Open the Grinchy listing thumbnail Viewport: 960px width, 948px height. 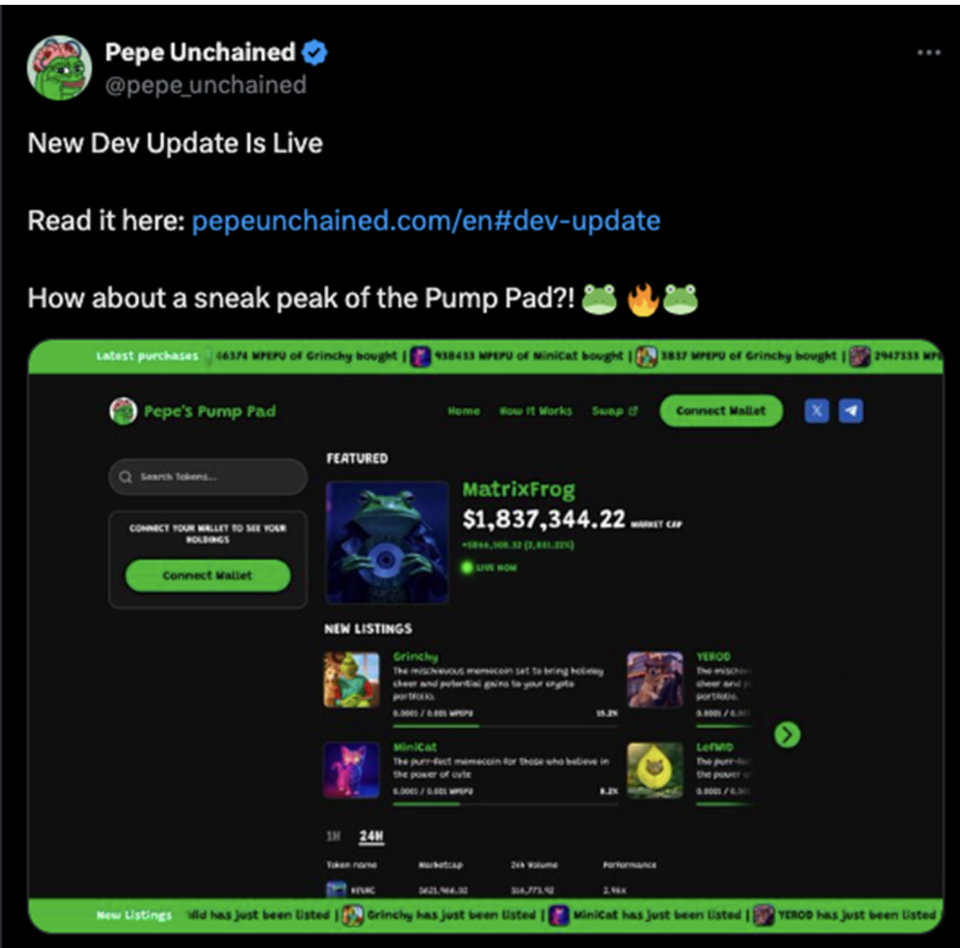(x=351, y=680)
